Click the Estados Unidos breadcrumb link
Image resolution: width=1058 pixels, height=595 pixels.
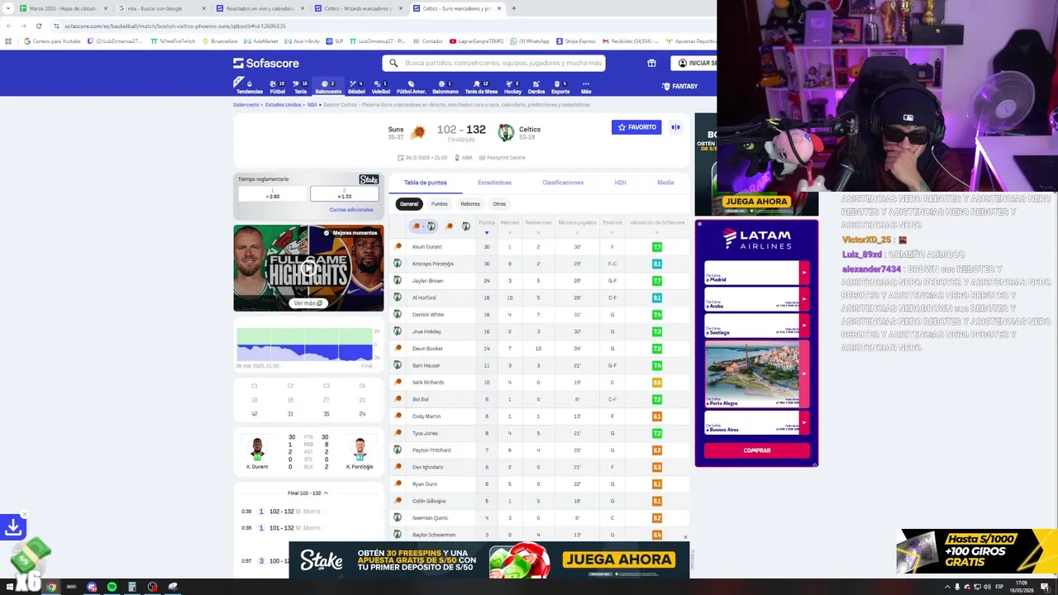[x=284, y=105]
